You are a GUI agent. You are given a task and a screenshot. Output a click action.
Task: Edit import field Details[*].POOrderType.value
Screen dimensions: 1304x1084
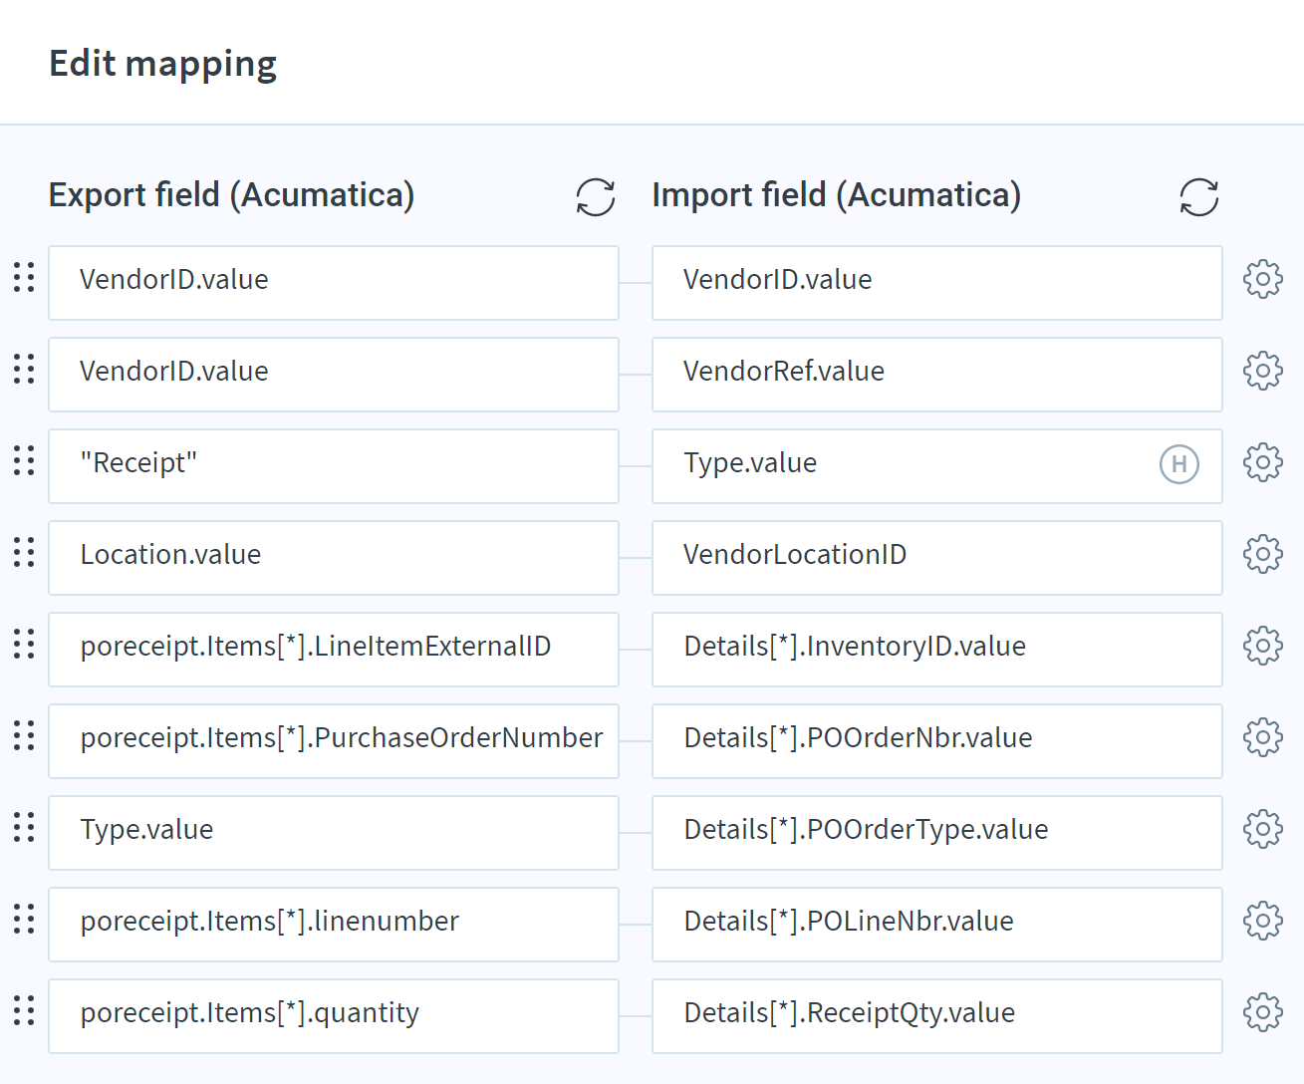(937, 833)
